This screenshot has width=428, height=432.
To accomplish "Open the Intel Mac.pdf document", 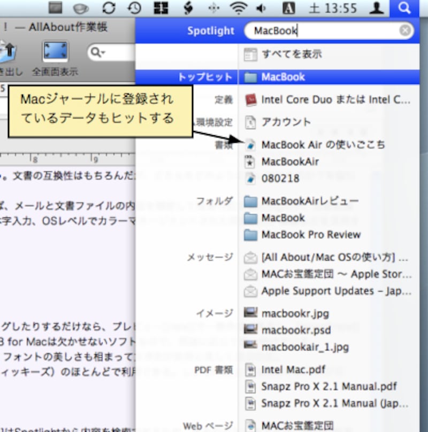I will (x=293, y=369).
